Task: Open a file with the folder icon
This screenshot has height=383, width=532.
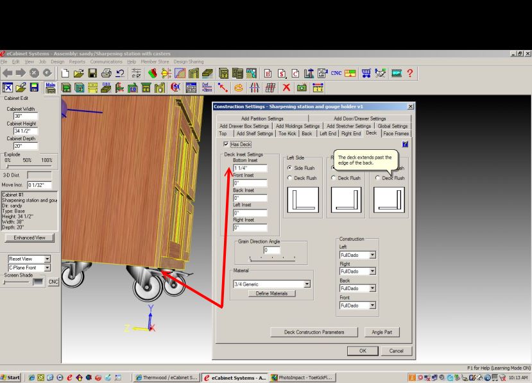Action: (79, 73)
